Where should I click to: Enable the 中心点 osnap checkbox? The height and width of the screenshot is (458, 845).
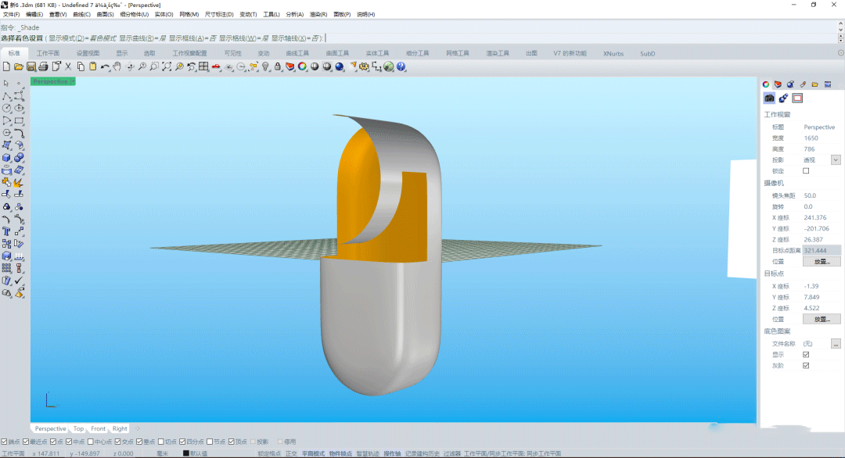click(x=90, y=442)
